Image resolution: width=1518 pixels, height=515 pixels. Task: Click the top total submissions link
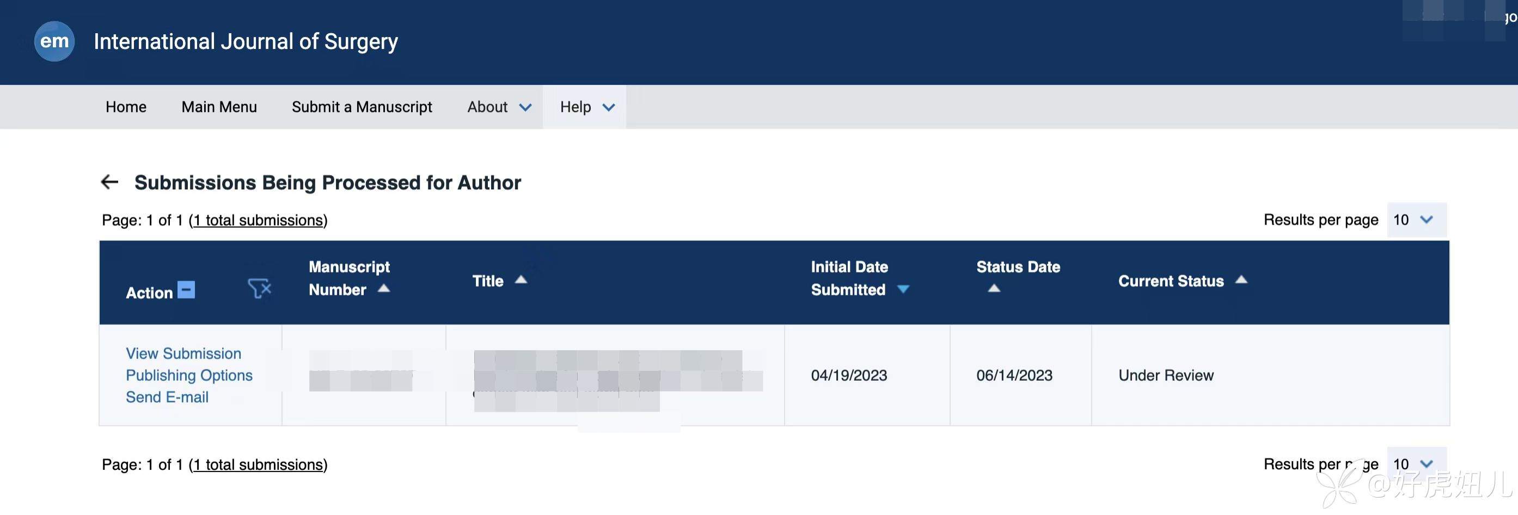pos(258,220)
